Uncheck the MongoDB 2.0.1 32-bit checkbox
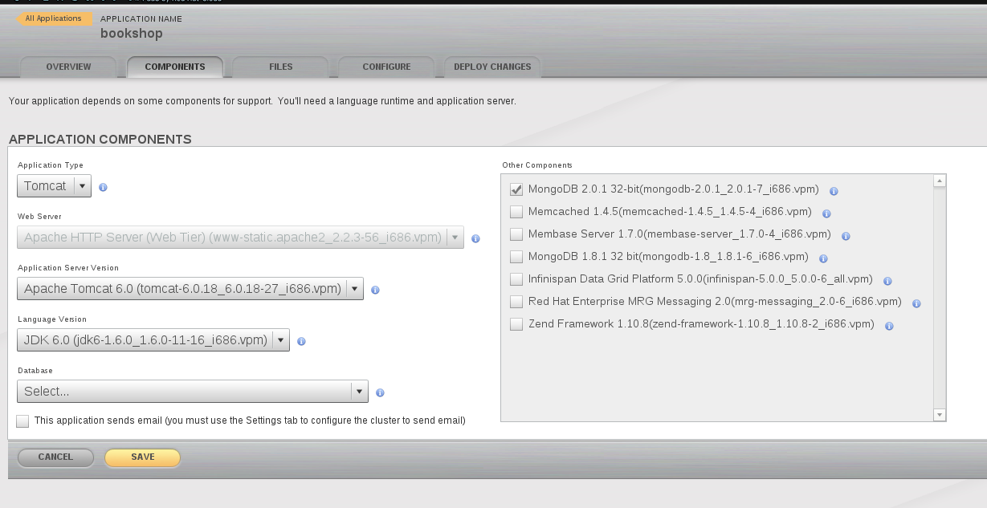987x508 pixels. pyautogui.click(x=516, y=190)
